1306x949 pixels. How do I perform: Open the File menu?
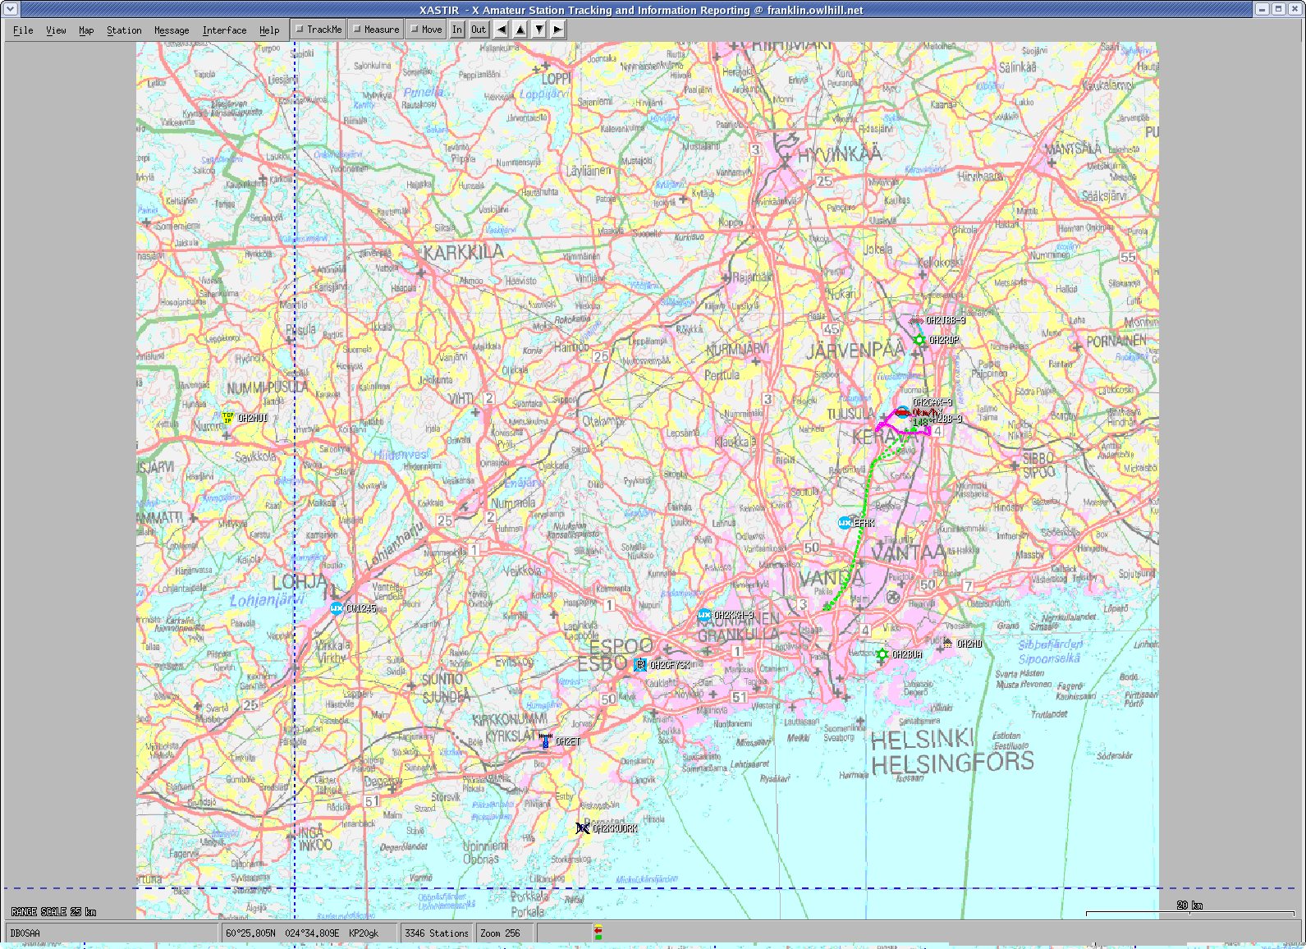click(23, 30)
